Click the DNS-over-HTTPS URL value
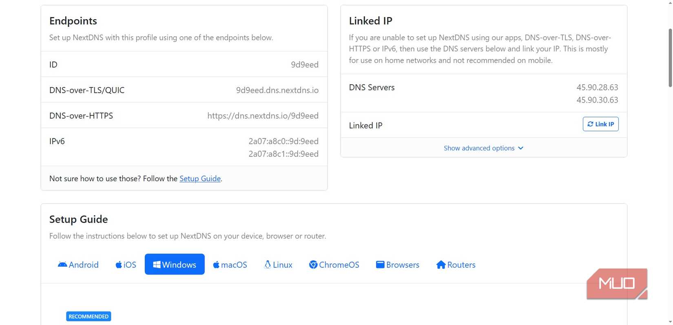The width and height of the screenshot is (673, 325). coord(263,116)
